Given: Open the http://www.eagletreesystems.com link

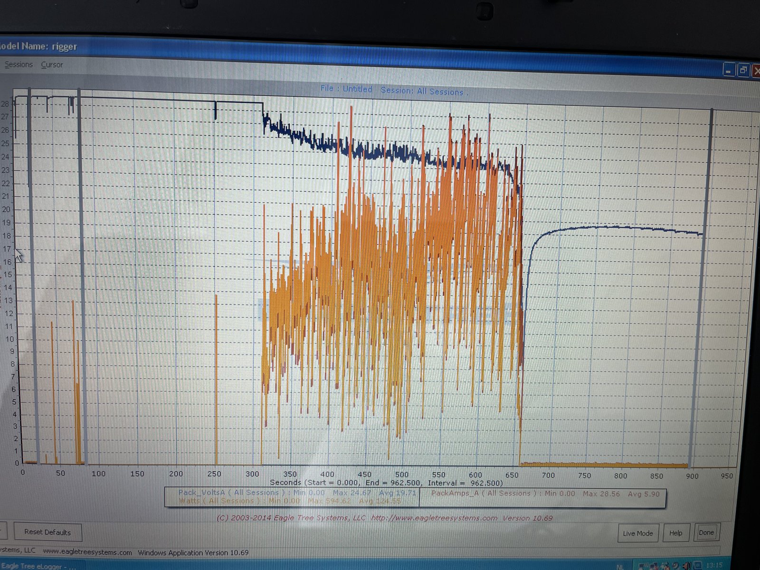Looking at the screenshot, I should pos(434,518).
